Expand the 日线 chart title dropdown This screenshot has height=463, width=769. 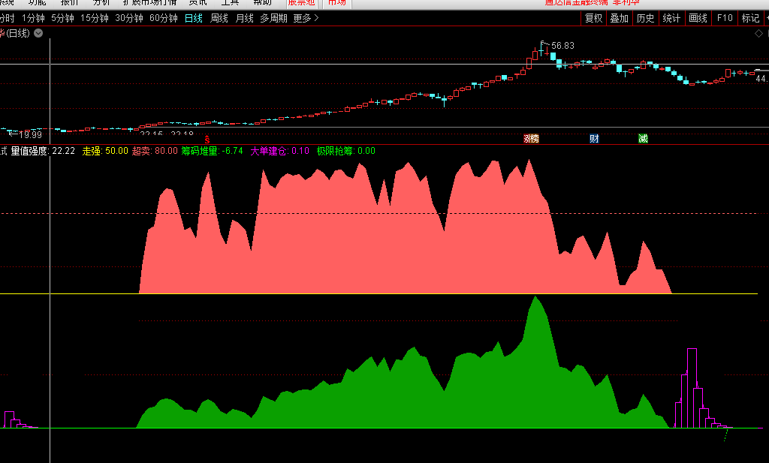(x=38, y=33)
